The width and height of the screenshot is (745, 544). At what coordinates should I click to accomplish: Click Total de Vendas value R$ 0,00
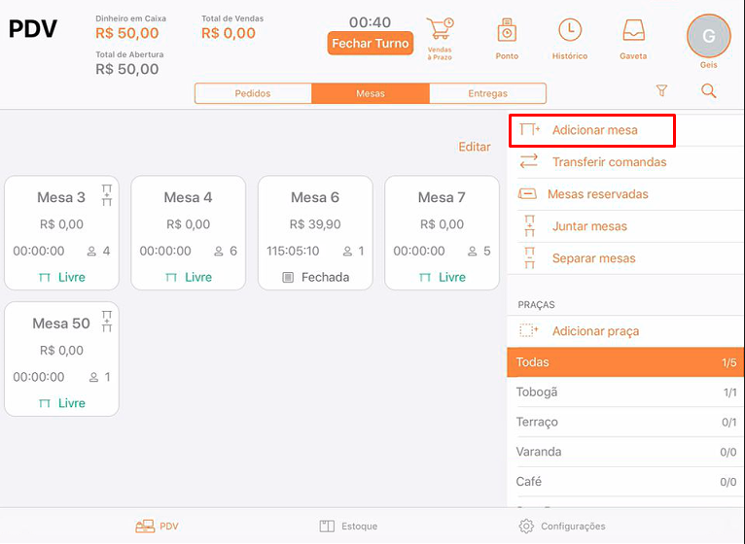click(228, 33)
